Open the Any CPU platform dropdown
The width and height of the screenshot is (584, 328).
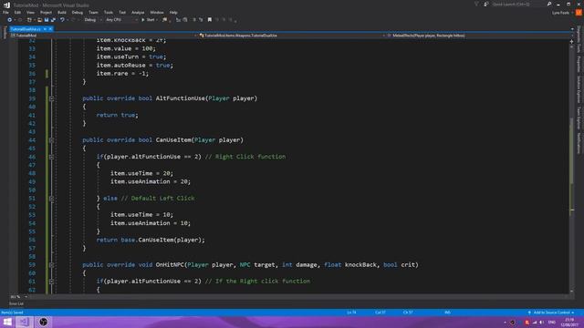click(x=121, y=20)
